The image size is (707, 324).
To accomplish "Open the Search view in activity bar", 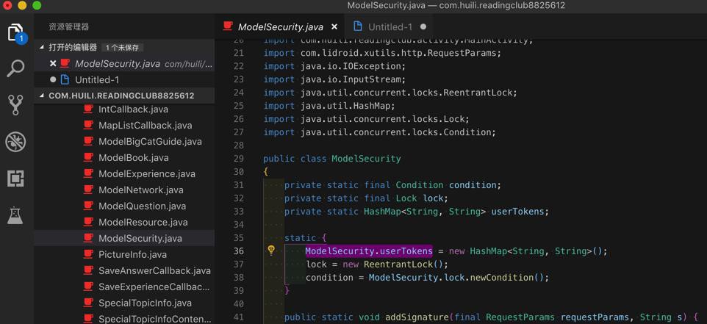I will tap(15, 68).
